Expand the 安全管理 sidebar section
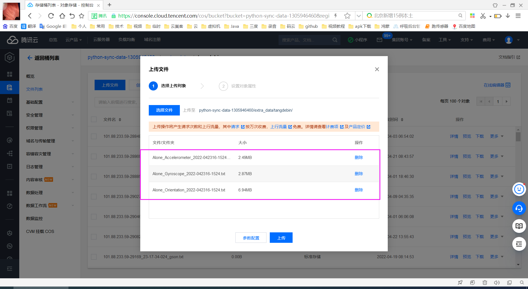 50,115
